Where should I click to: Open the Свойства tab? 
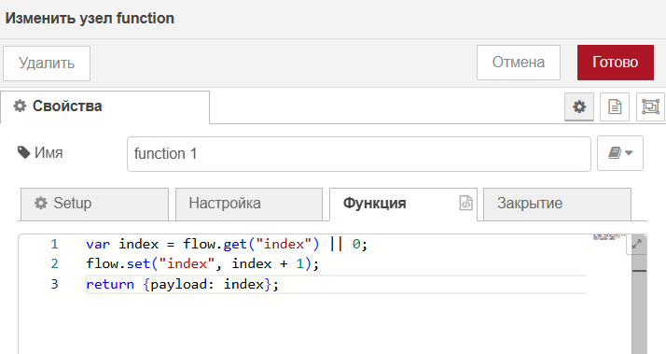(x=104, y=106)
